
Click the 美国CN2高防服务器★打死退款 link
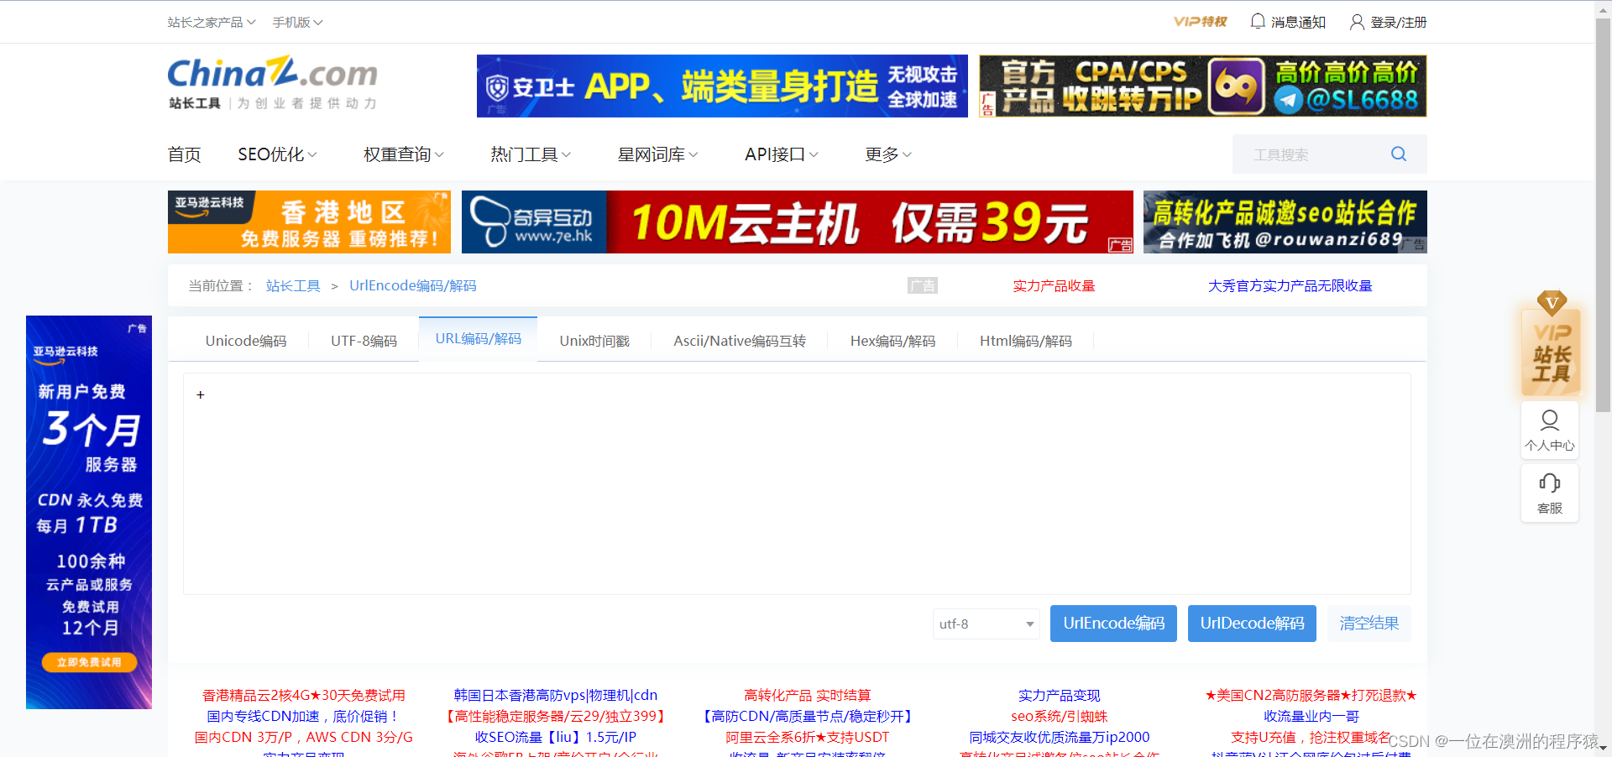tap(1311, 696)
